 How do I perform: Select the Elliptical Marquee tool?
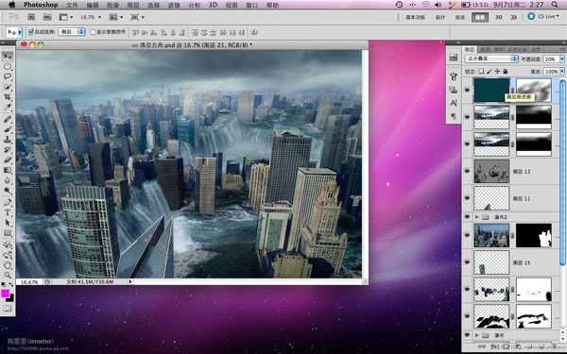pos(8,67)
